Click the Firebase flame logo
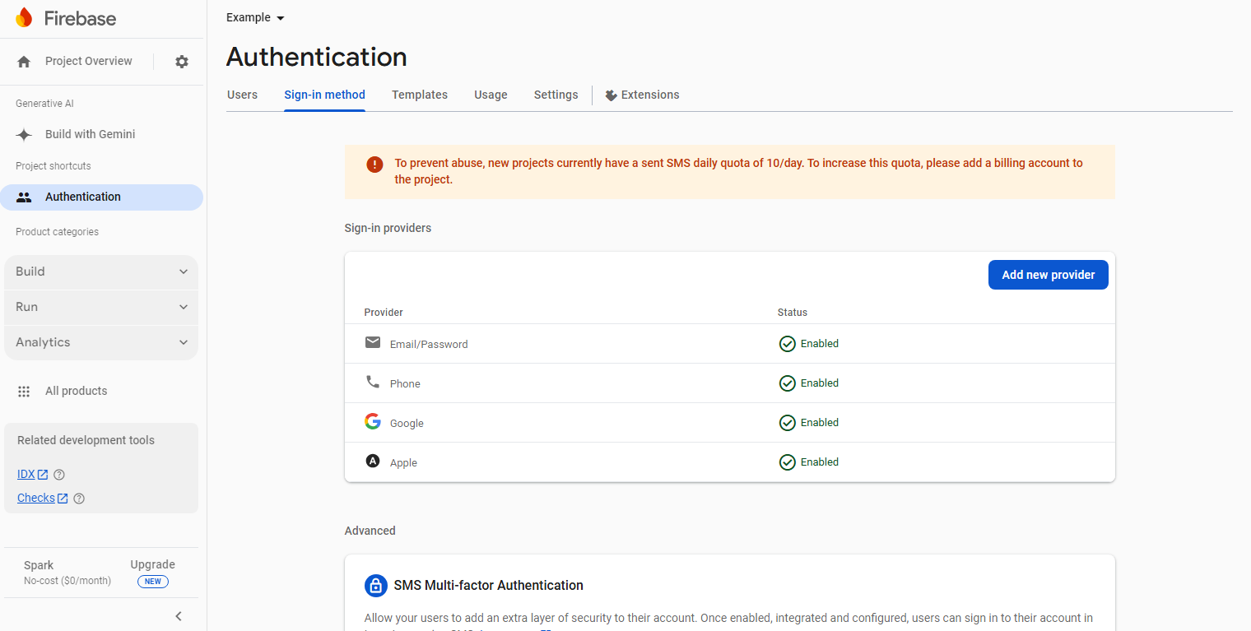The height and width of the screenshot is (631, 1251). pyautogui.click(x=24, y=18)
